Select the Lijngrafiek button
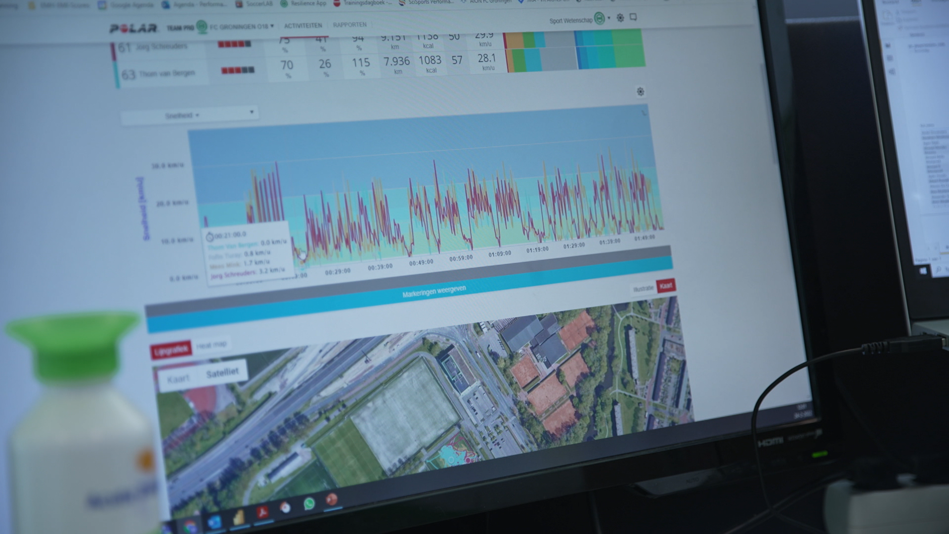949x534 pixels. pos(171,350)
